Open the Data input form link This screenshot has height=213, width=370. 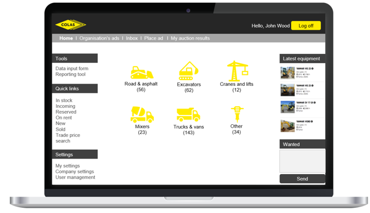coord(72,68)
